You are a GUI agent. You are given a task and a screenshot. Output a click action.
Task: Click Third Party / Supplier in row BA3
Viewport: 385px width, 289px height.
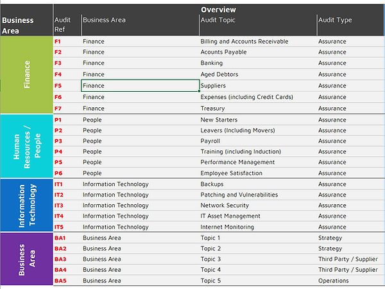[351, 259]
